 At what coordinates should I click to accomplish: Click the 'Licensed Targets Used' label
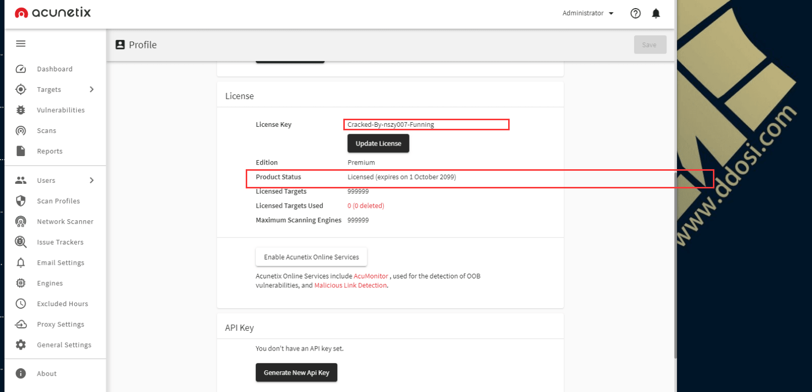pos(289,206)
